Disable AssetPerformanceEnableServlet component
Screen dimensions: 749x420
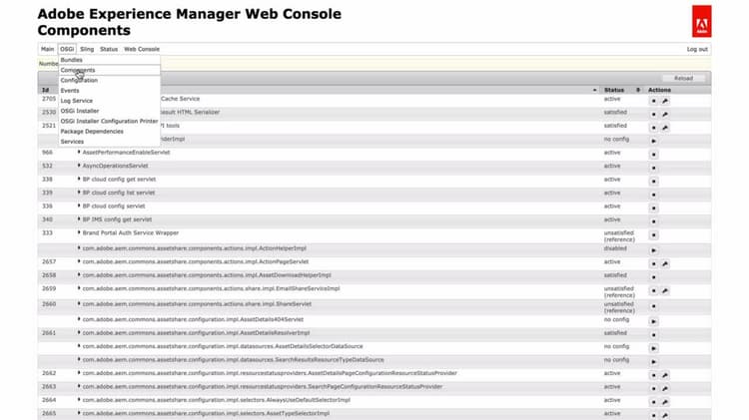[x=653, y=155]
